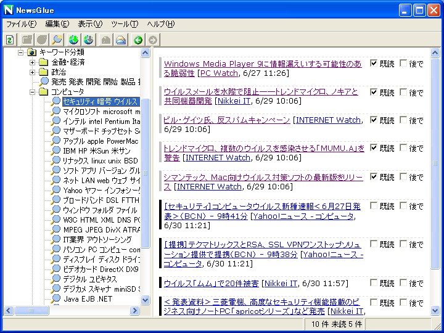Uncheck 既読 for ビル・ゲイツ氏 article
Viewport: 444px width, 333px height.
click(x=374, y=120)
